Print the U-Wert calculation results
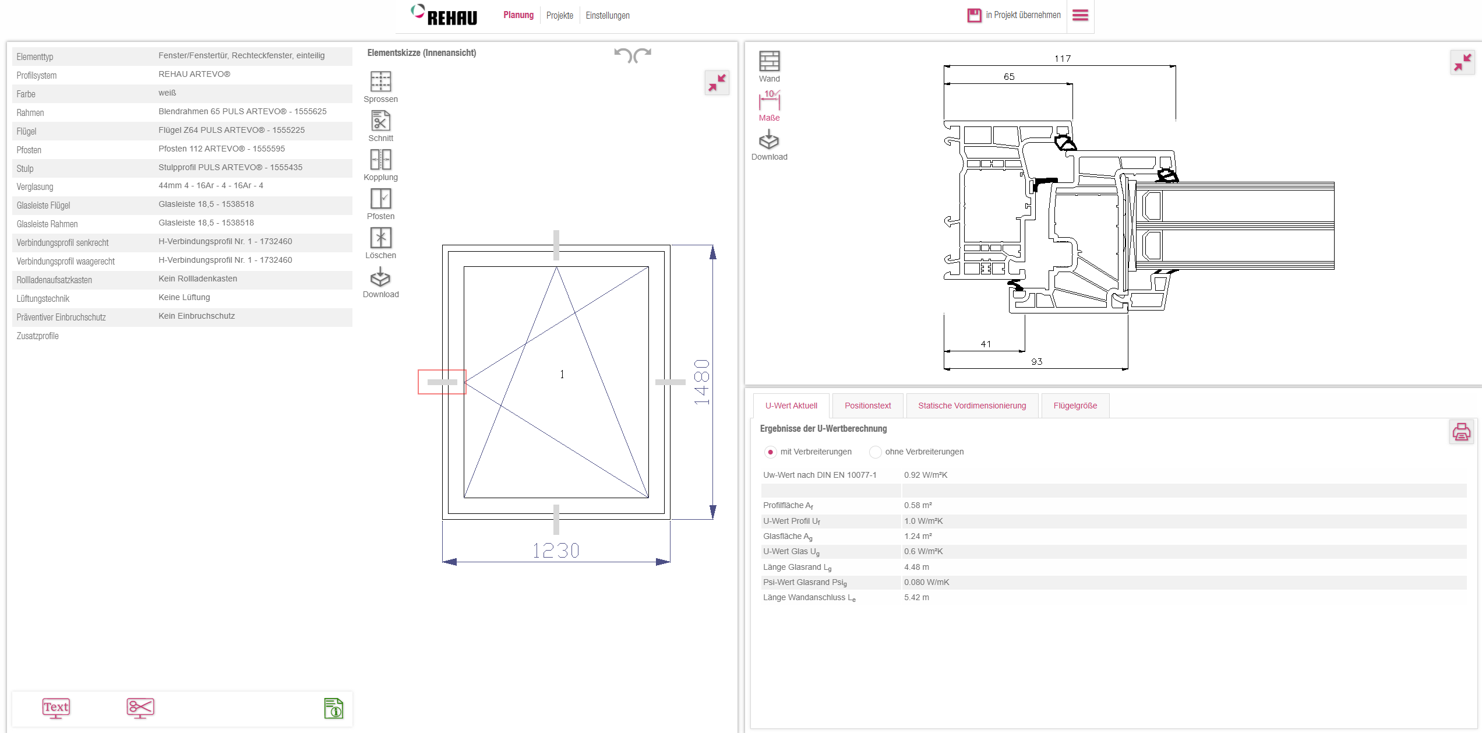 [x=1461, y=432]
